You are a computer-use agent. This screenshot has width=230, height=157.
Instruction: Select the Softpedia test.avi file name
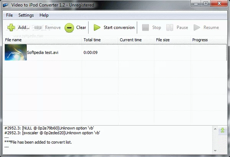43,52
